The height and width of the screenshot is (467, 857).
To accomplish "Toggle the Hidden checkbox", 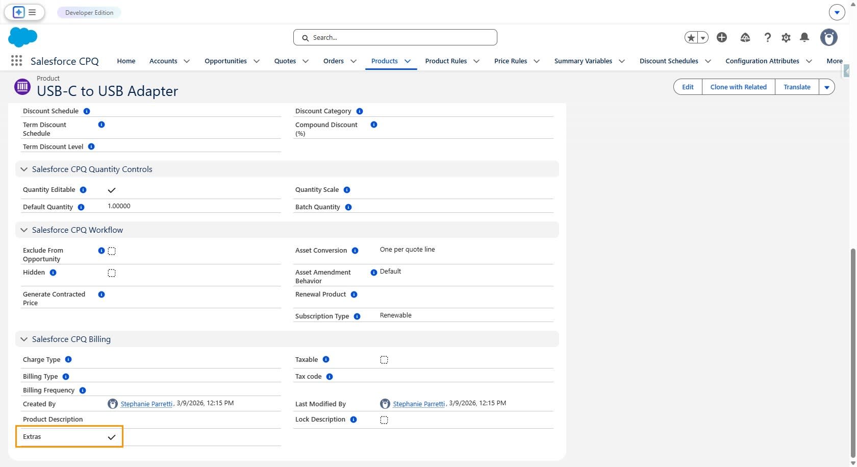I will [112, 273].
